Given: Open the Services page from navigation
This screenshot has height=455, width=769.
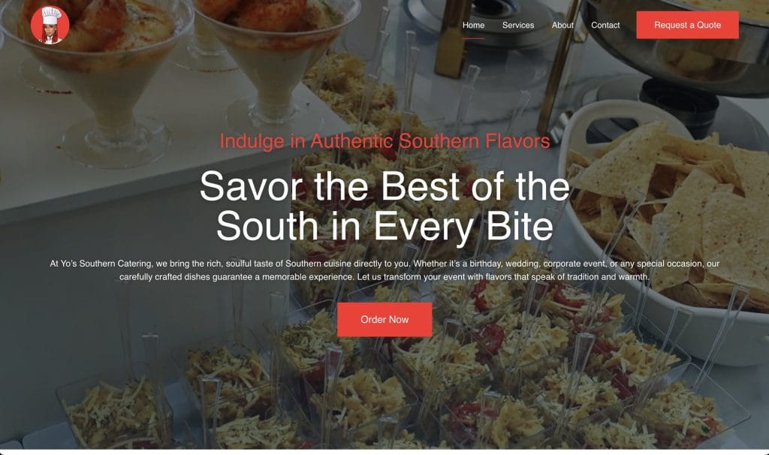Looking at the screenshot, I should (x=518, y=25).
